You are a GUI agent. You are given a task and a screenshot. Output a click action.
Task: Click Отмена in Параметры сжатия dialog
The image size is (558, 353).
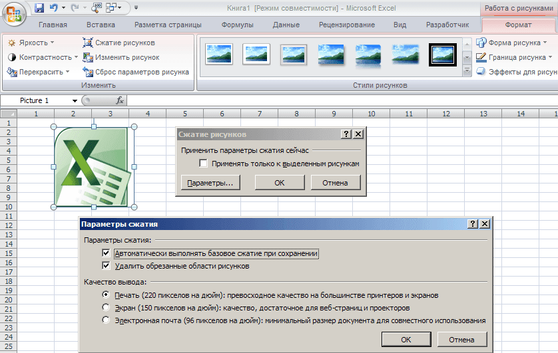point(461,340)
